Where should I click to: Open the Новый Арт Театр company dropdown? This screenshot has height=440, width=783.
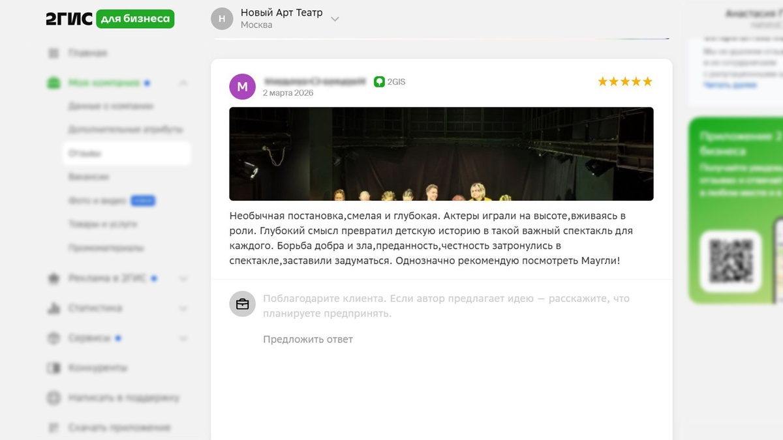pyautogui.click(x=335, y=19)
